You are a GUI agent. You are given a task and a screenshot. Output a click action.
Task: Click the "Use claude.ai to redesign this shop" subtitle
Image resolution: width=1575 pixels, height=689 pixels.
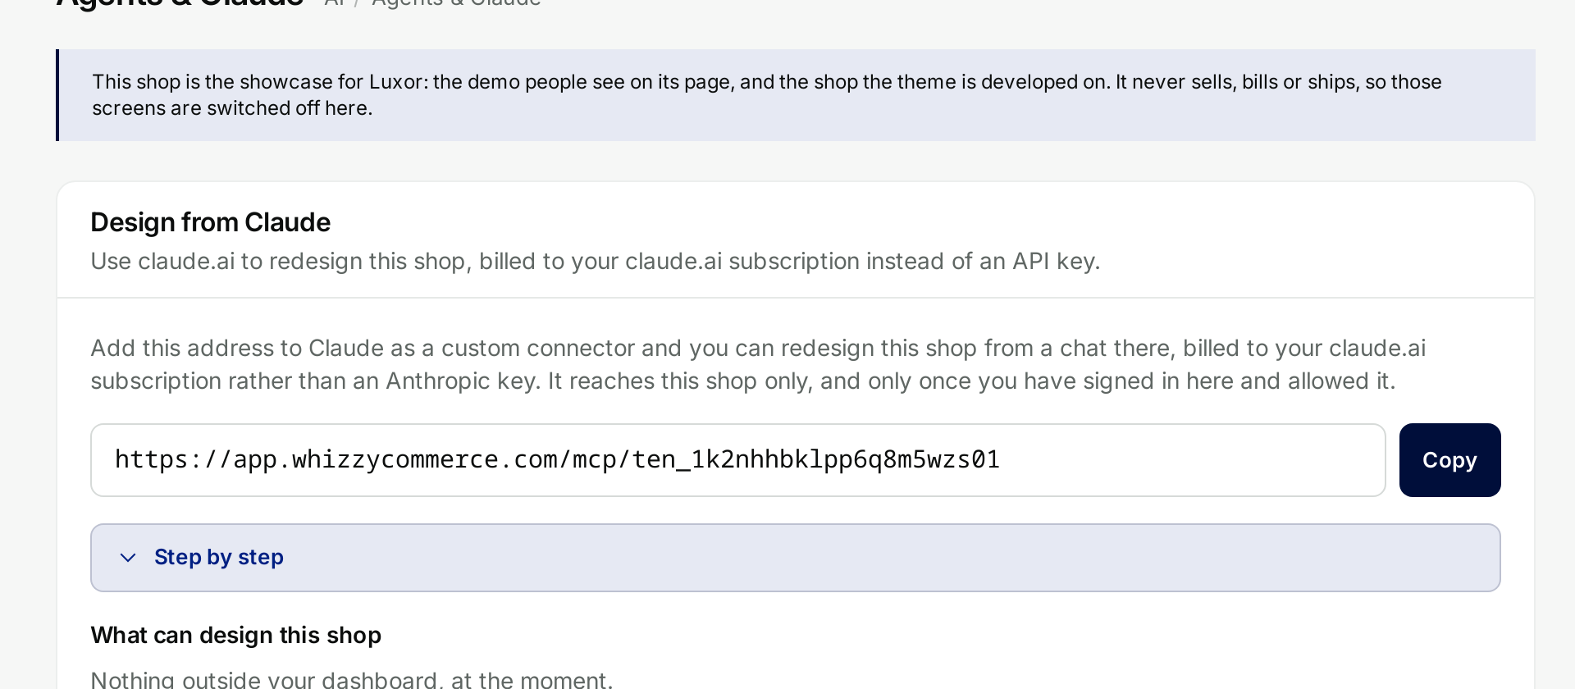coord(596,261)
